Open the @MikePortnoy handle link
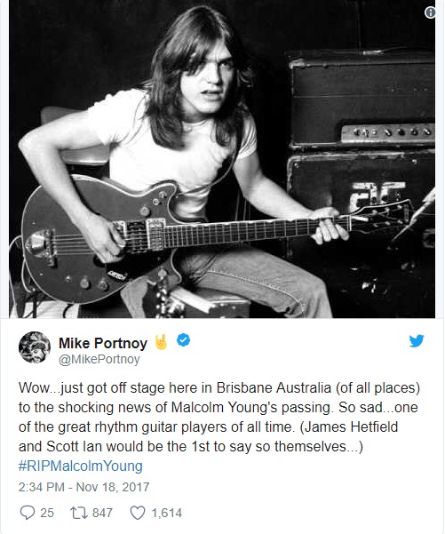Screen dimensions: 445x534 pyautogui.click(x=99, y=359)
